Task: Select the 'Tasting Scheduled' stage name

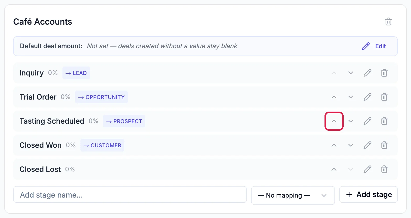Action: [x=52, y=121]
